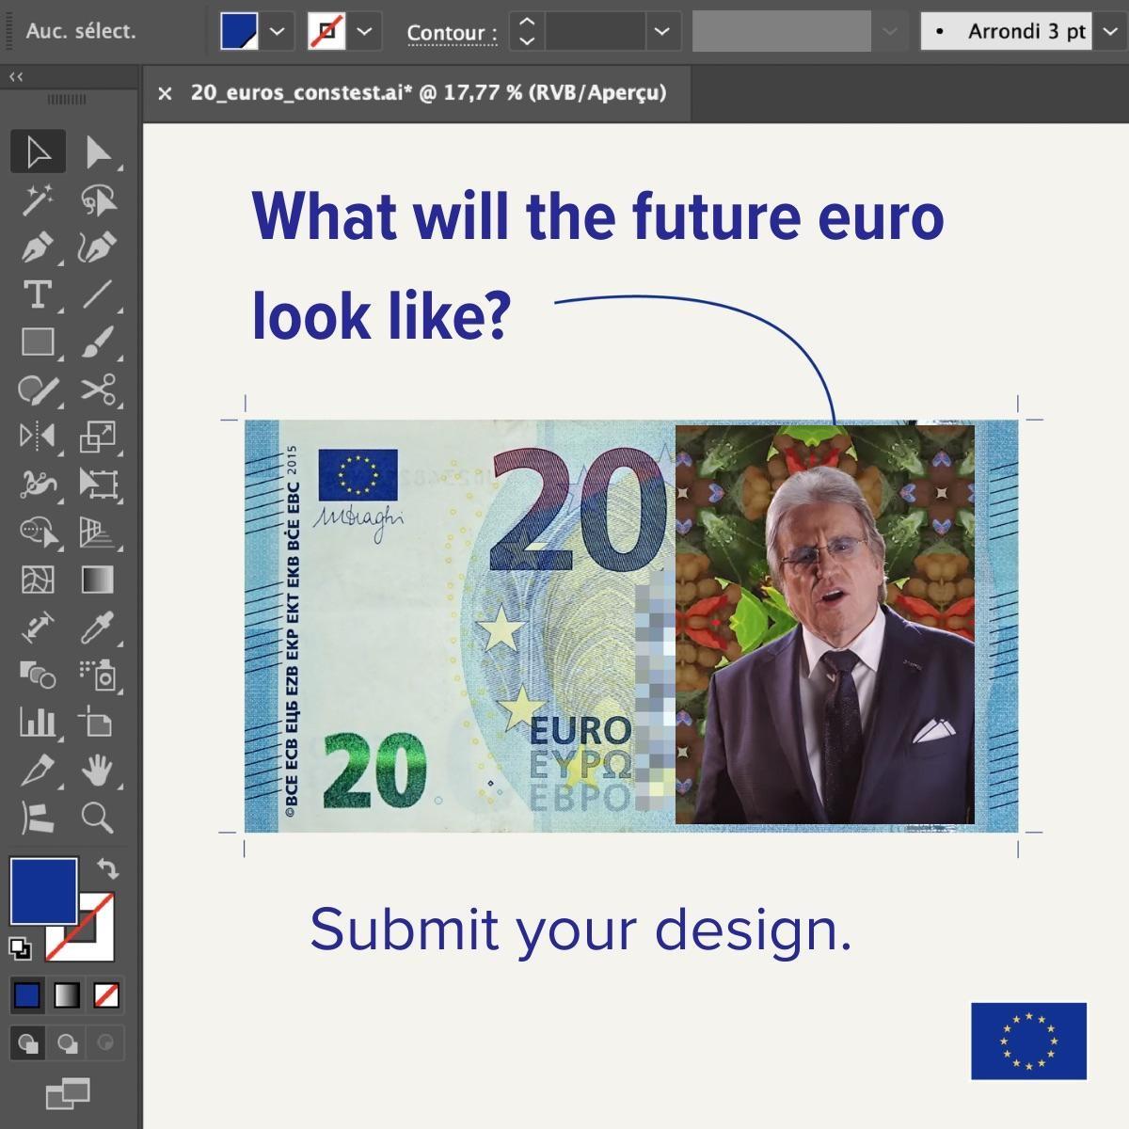Viewport: 1129px width, 1129px height.
Task: Choose the Line Segment tool
Action: coord(97,294)
